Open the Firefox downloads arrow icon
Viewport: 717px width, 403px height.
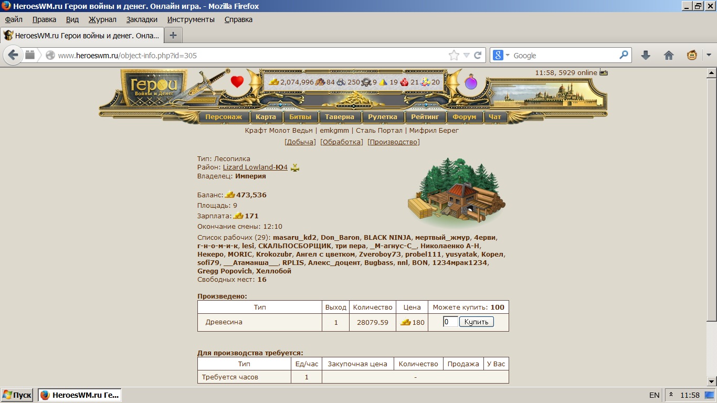(x=646, y=55)
